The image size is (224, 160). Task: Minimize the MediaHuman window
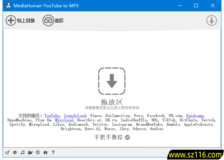point(179,6)
